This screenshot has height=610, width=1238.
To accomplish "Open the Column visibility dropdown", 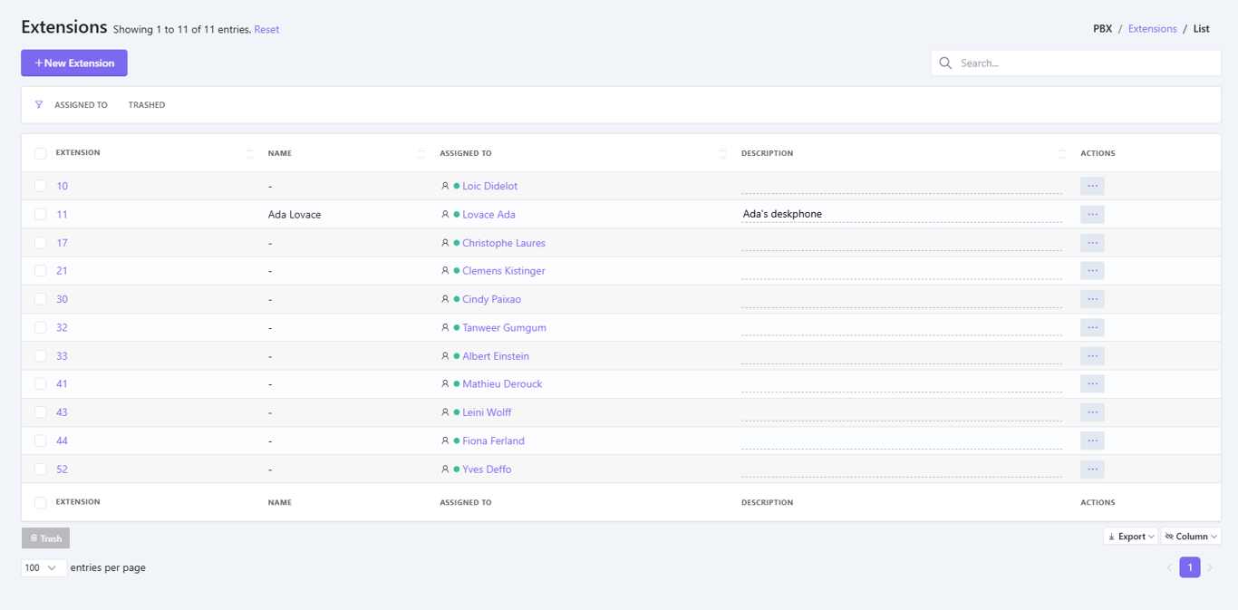I will click(1191, 537).
